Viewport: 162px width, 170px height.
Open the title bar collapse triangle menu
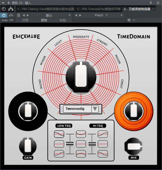coord(3,3)
